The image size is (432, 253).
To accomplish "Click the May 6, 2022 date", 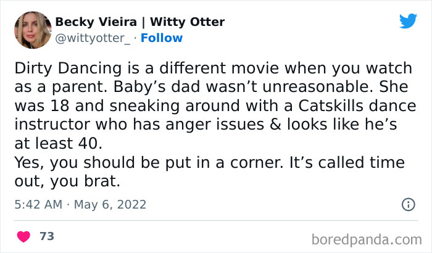I will tap(110, 204).
